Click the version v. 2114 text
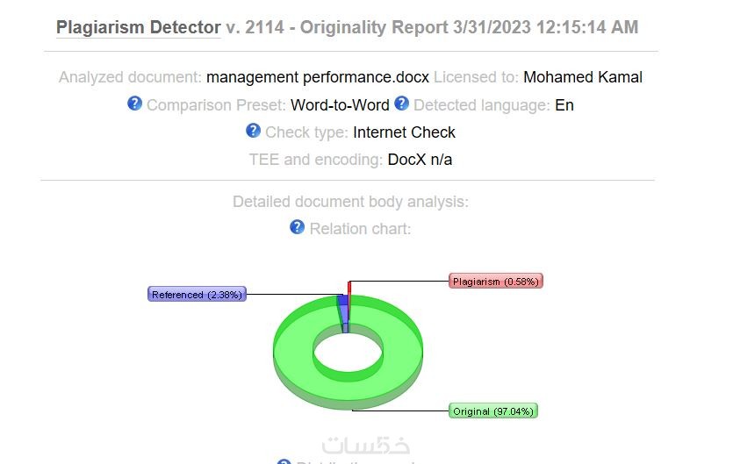Screen dimensions: 733x464 (255, 27)
